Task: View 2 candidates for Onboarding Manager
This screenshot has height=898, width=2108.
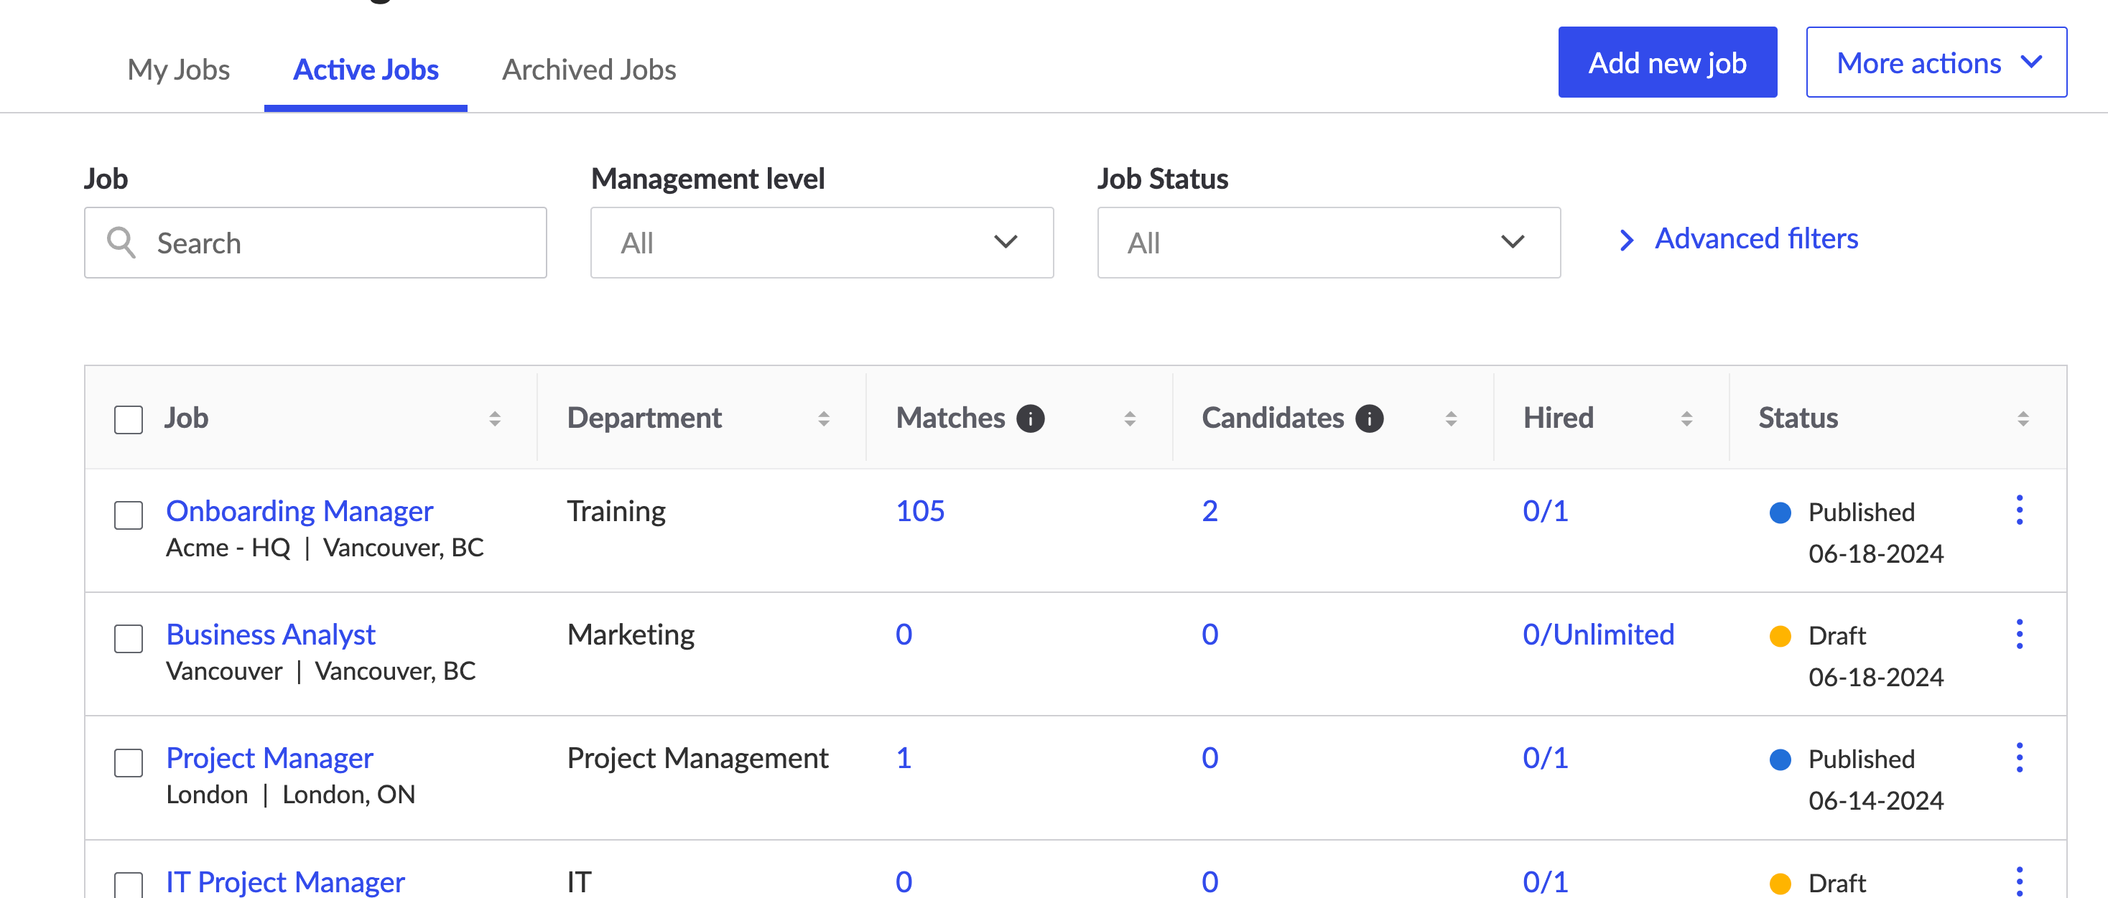Action: tap(1209, 511)
